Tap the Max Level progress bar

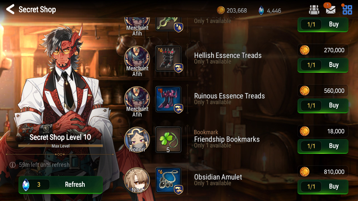pos(60,146)
